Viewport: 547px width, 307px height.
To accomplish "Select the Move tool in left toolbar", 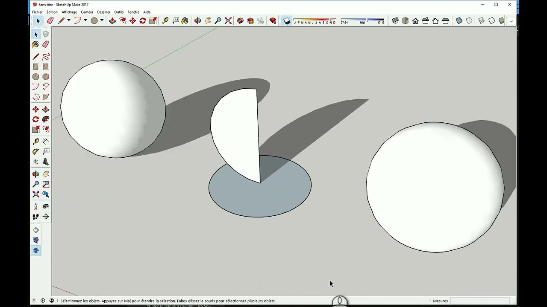I will [x=35, y=110].
